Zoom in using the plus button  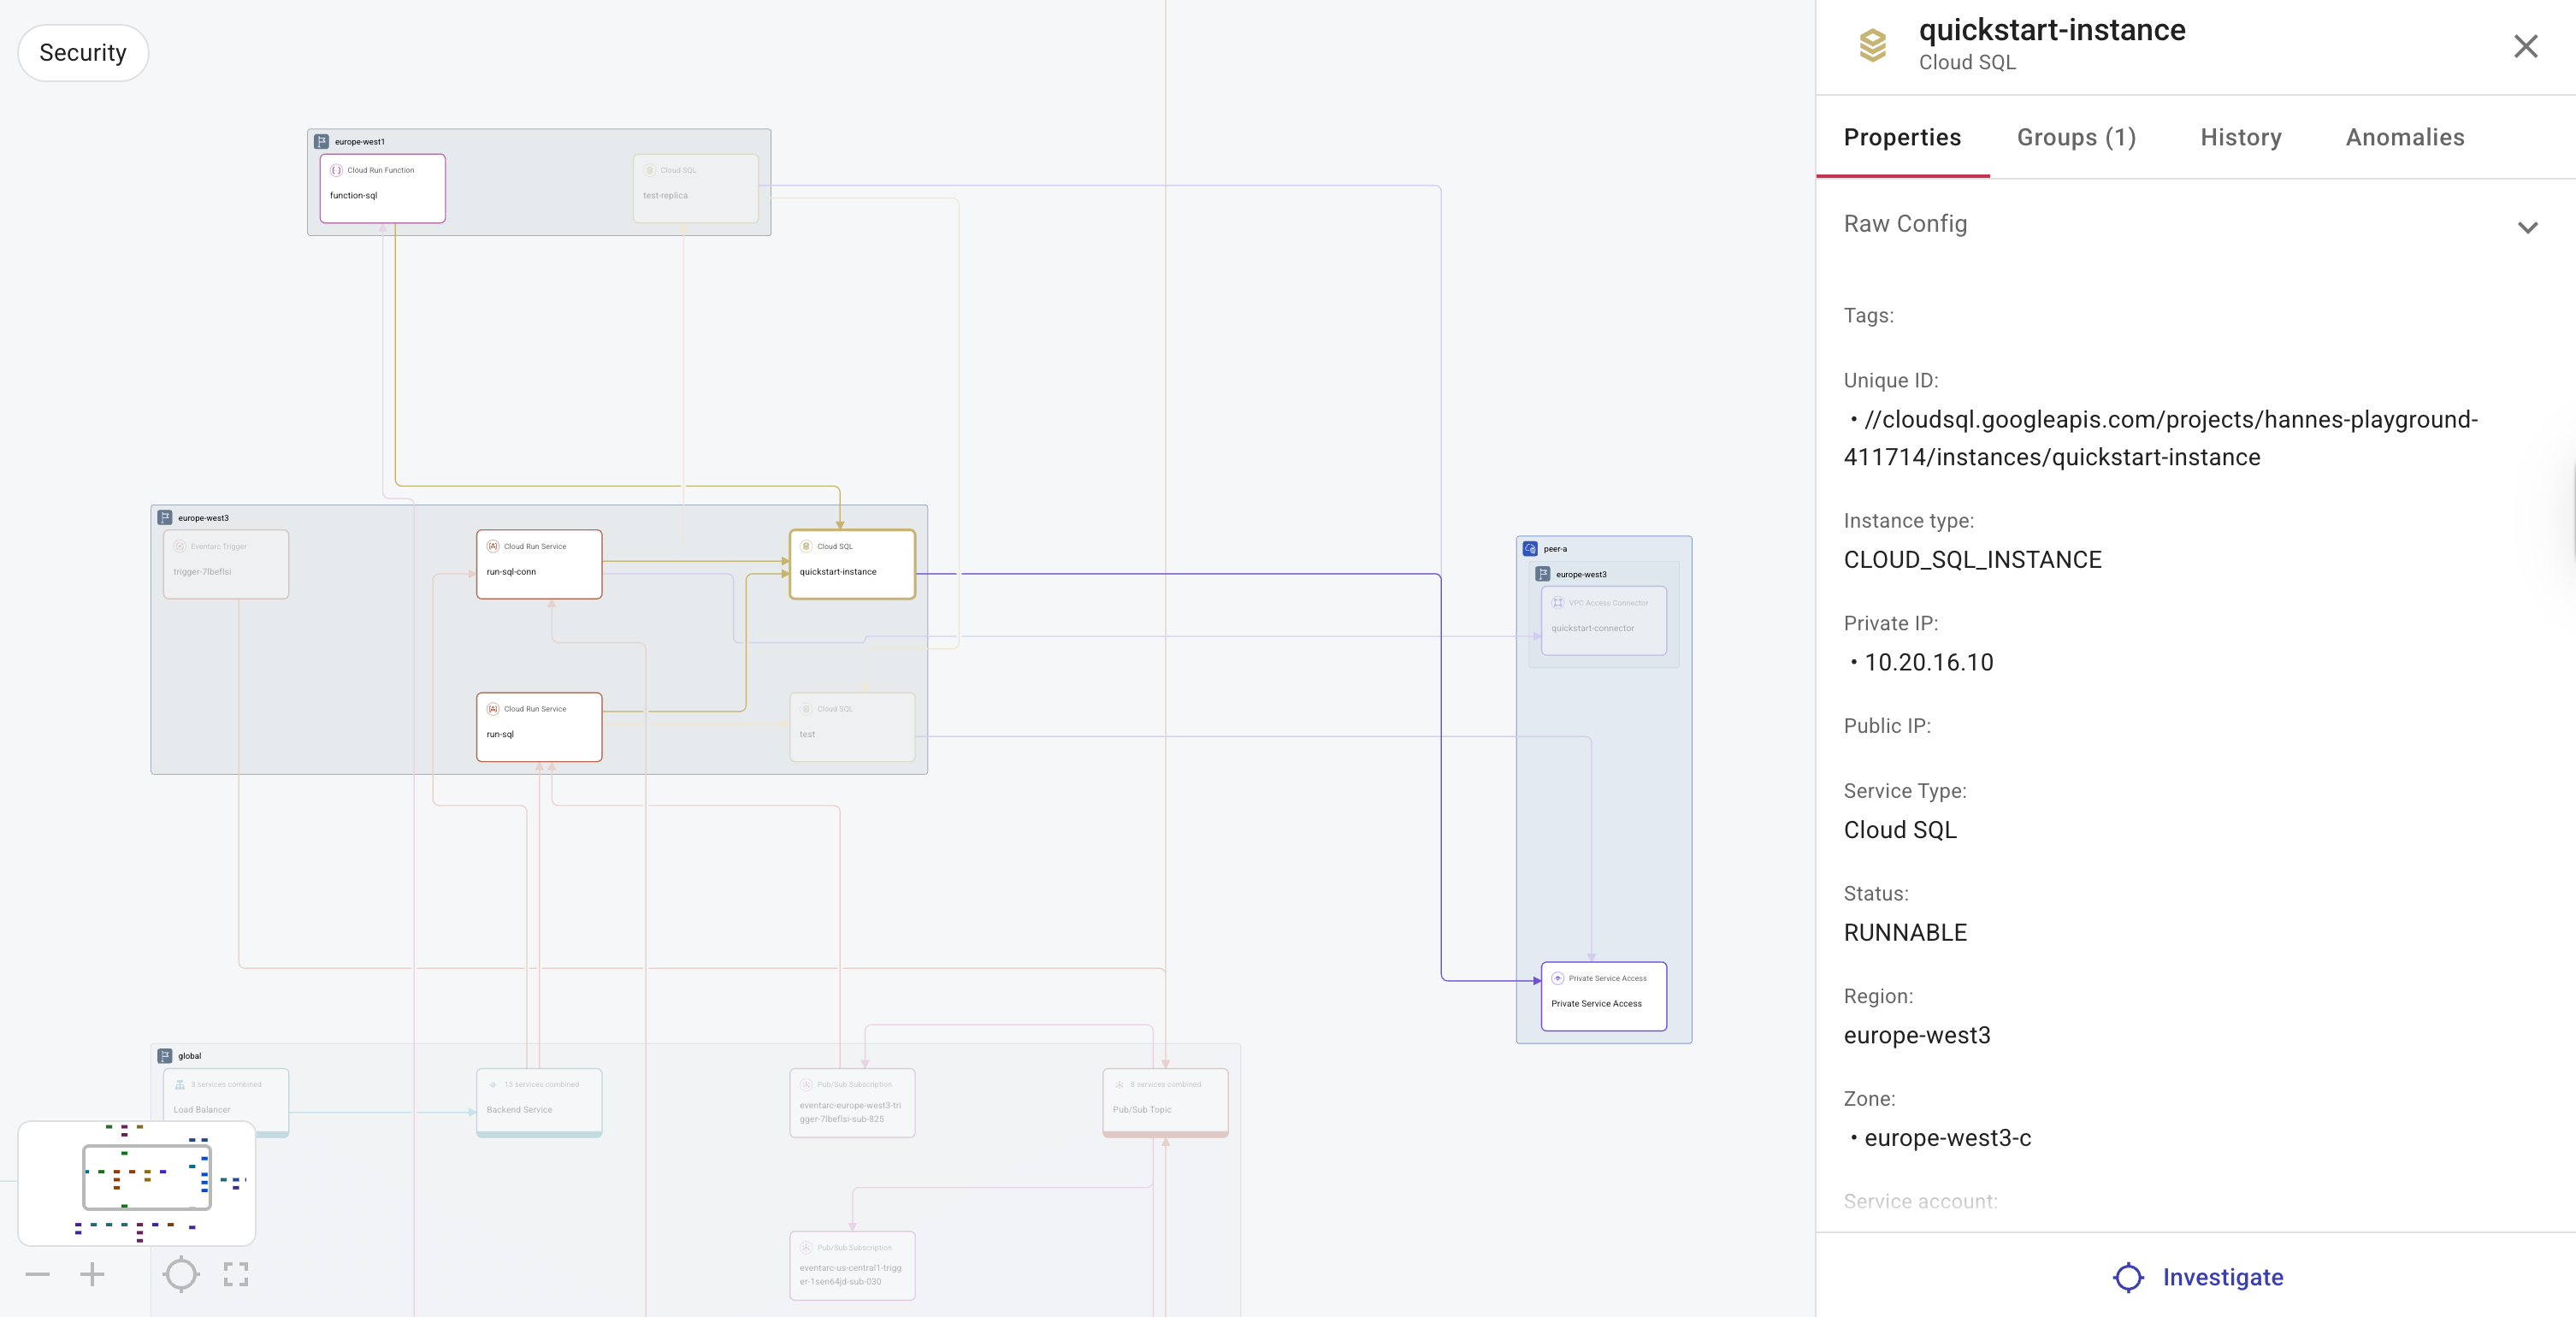[x=92, y=1274]
